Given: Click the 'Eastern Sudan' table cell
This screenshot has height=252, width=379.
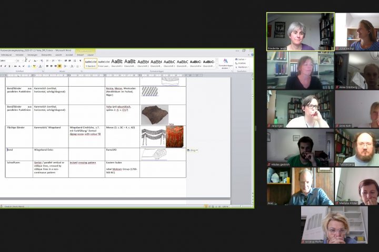Looking at the screenshot, I should (122, 169).
